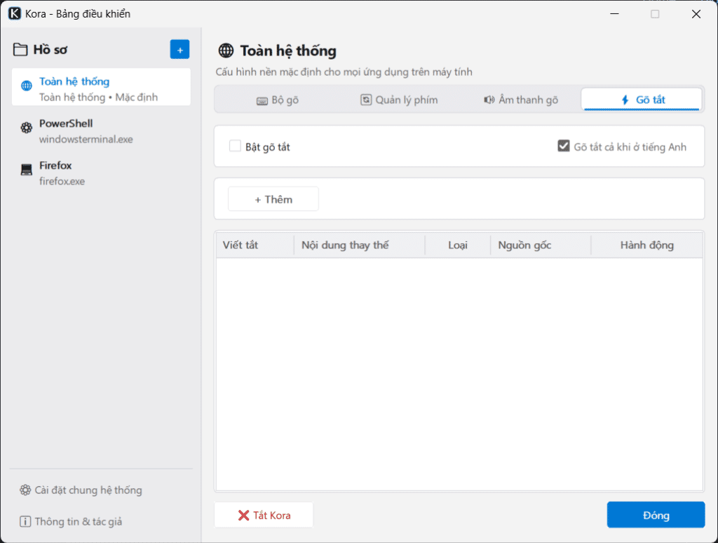Uncheck Gõ tắt cả khi ở tiếng Anh
718x543 pixels.
[564, 146]
